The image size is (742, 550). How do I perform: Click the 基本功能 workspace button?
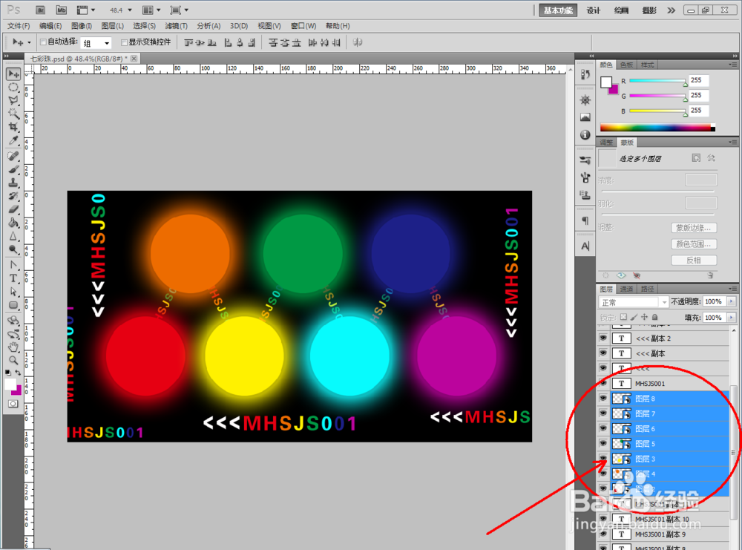(559, 10)
